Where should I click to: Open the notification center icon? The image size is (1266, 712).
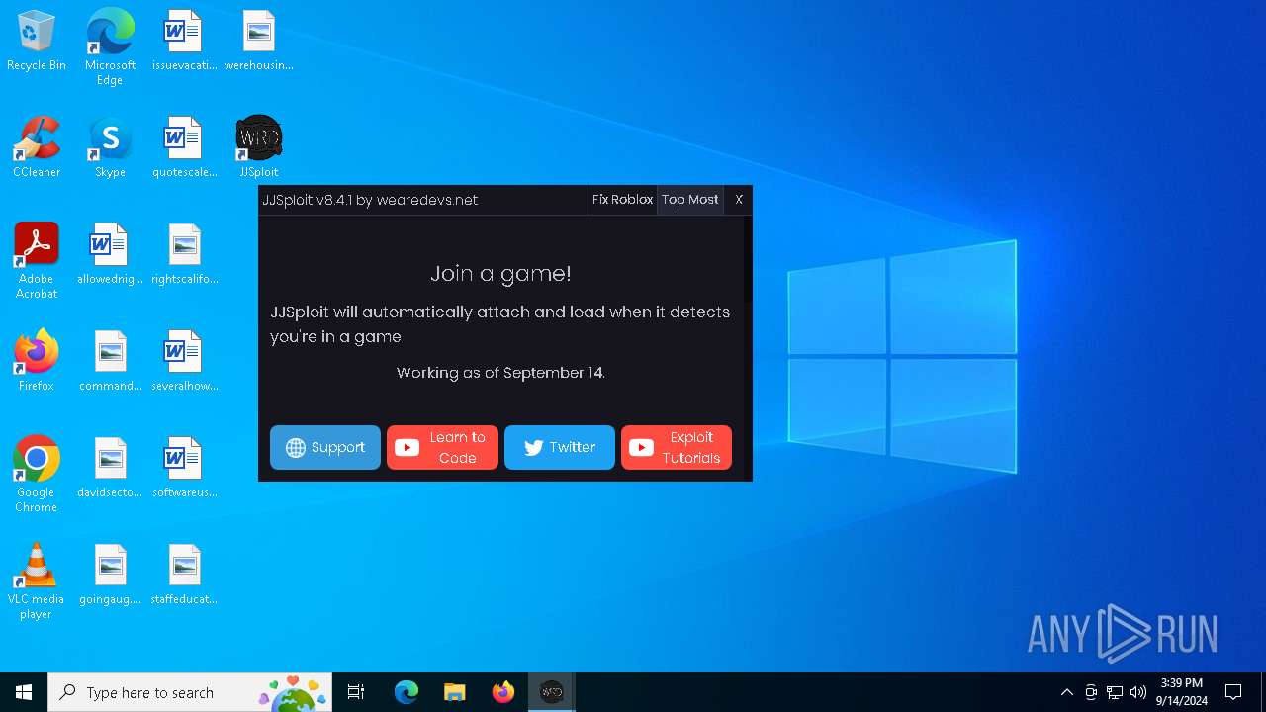(x=1233, y=692)
